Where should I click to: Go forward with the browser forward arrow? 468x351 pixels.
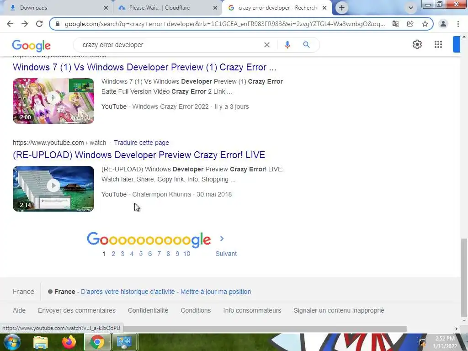pos(25,24)
